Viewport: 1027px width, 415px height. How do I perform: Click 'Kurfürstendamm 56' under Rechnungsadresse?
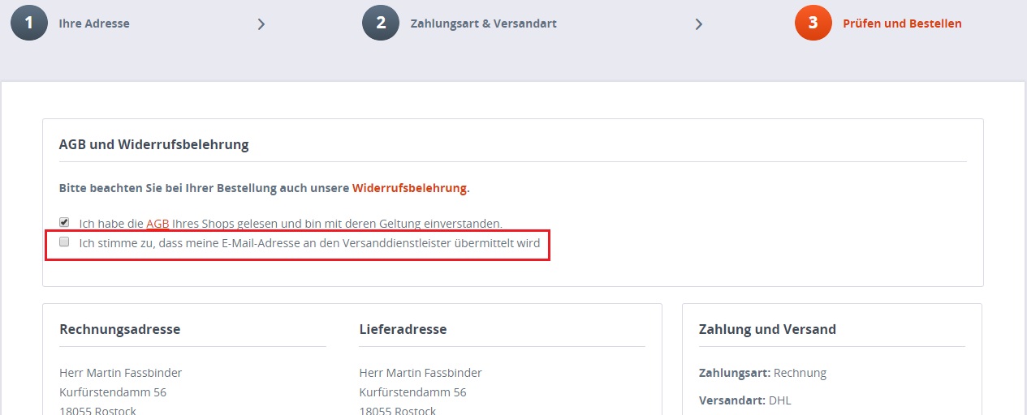[113, 392]
